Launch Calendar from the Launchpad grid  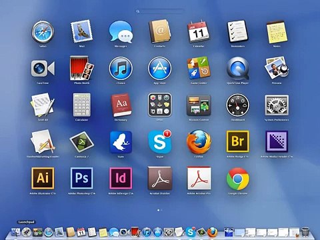[199, 31]
